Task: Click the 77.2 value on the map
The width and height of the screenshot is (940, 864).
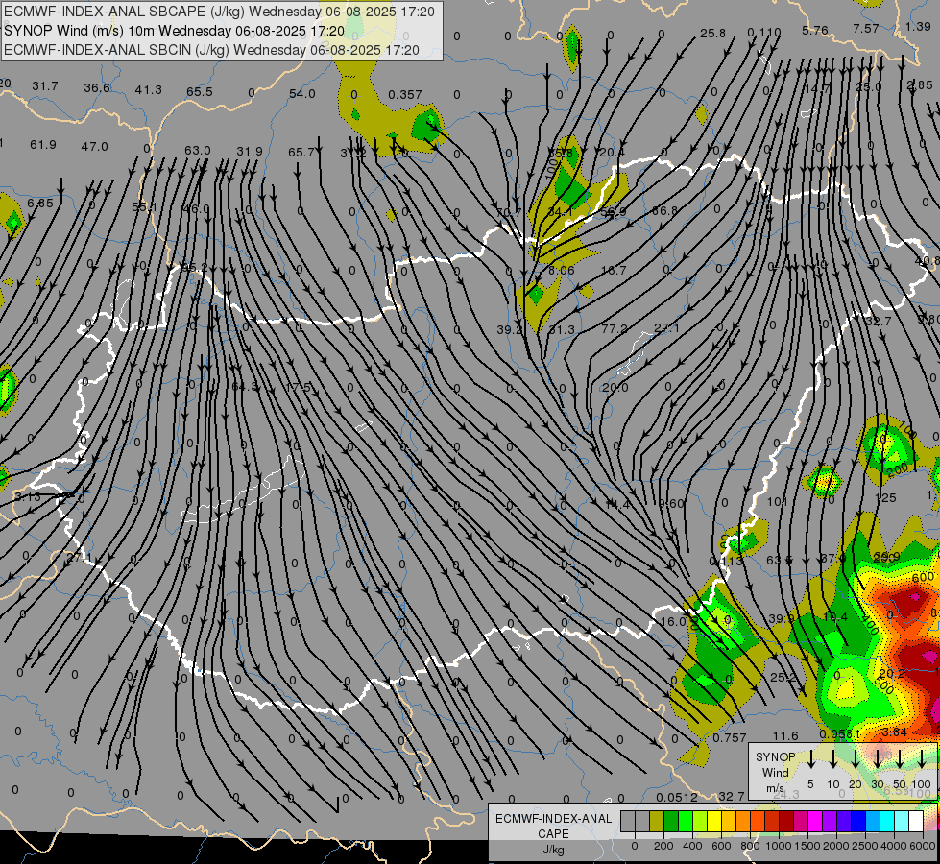Action: pyautogui.click(x=615, y=328)
